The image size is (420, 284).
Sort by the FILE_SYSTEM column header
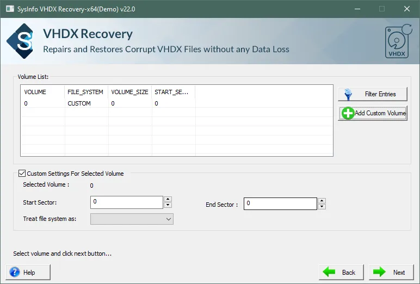[87, 92]
